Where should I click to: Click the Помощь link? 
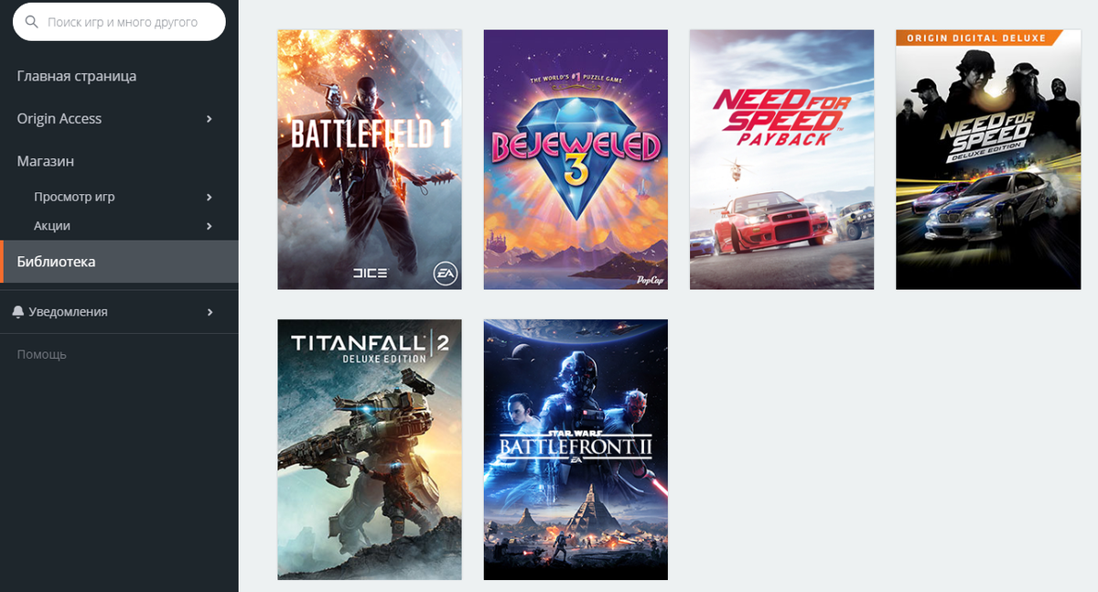point(42,354)
